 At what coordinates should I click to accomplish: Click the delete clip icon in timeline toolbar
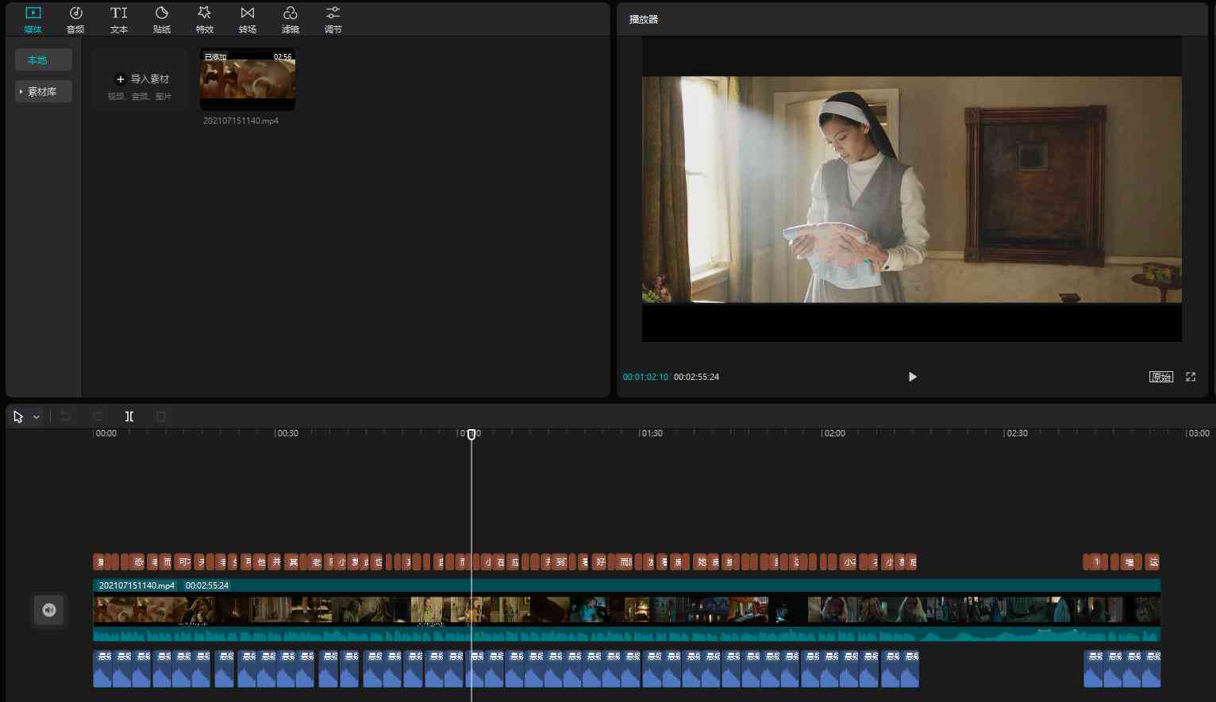[x=161, y=416]
